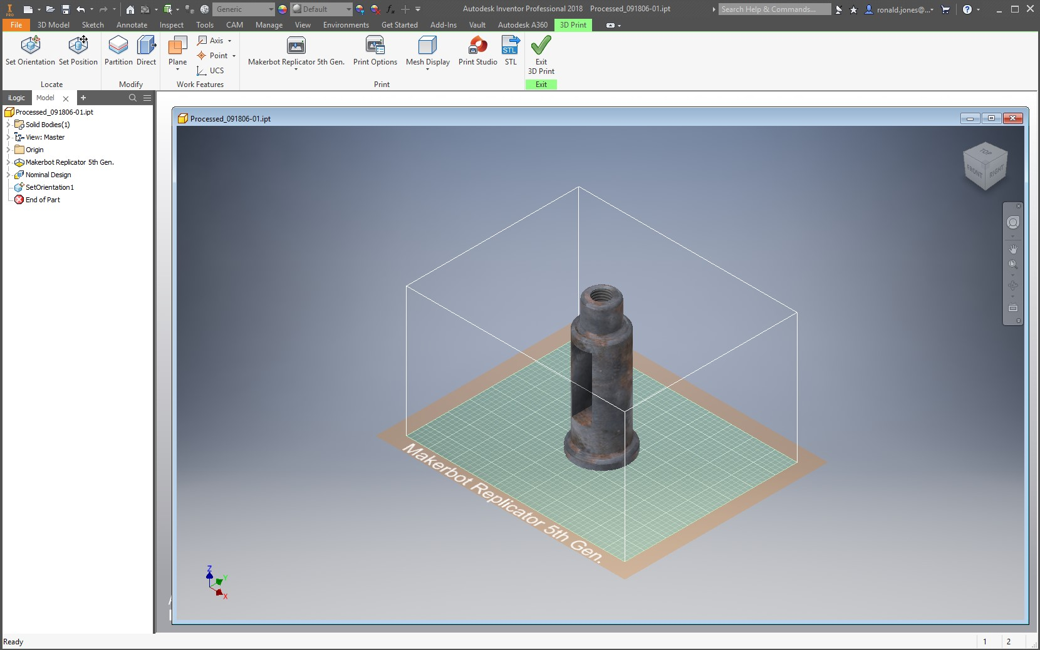This screenshot has width=1040, height=650.
Task: Click the RIGHT face of the ViewCube
Action: tap(996, 172)
